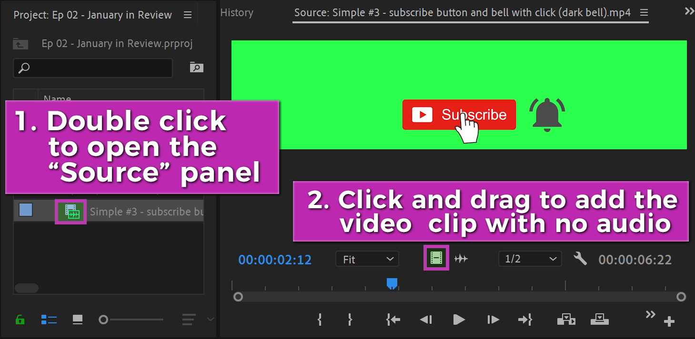Select the Drag Video only icon
Viewport: 695px width, 339px height.
tap(436, 259)
